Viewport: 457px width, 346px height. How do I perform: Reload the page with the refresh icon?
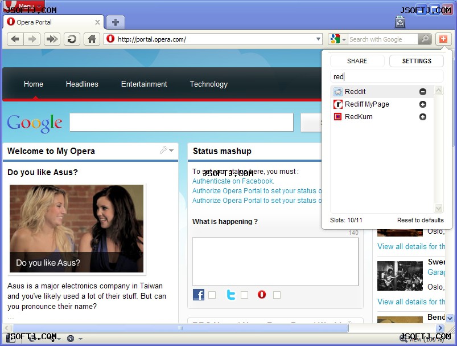point(72,39)
